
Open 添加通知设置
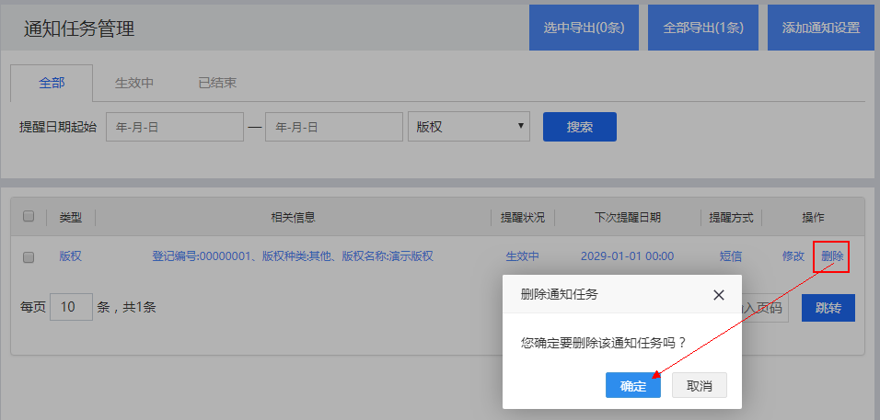[x=820, y=28]
